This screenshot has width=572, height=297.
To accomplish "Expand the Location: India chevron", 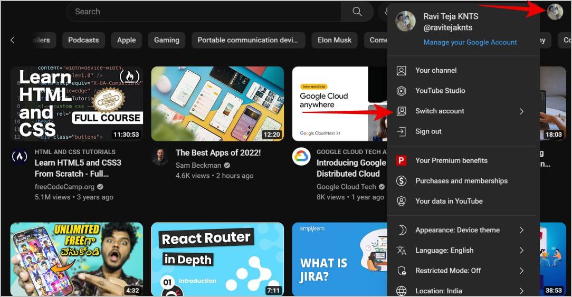I will pyautogui.click(x=521, y=291).
